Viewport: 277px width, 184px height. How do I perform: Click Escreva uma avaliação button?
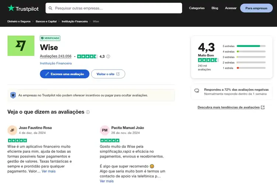pyautogui.click(x=65, y=74)
